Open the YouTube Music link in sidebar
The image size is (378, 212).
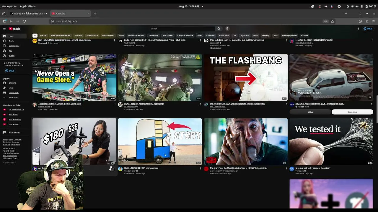[15, 120]
